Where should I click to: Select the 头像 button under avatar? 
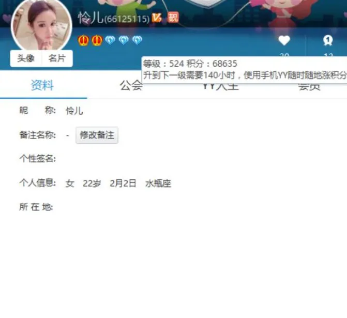pos(26,58)
